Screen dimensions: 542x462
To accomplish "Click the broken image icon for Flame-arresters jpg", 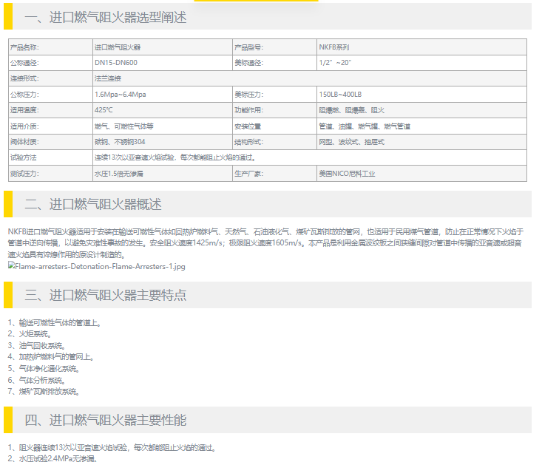I will click(11, 266).
